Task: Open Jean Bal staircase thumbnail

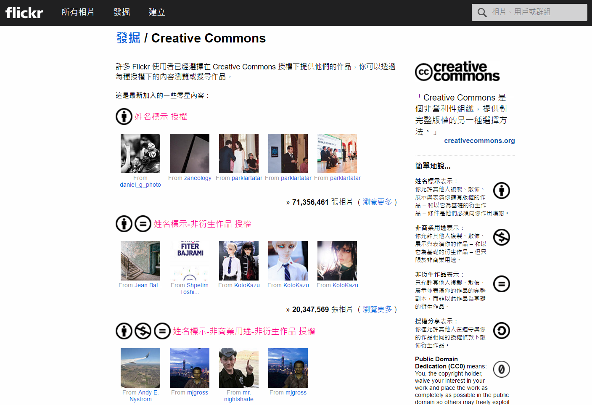Action: click(x=140, y=261)
